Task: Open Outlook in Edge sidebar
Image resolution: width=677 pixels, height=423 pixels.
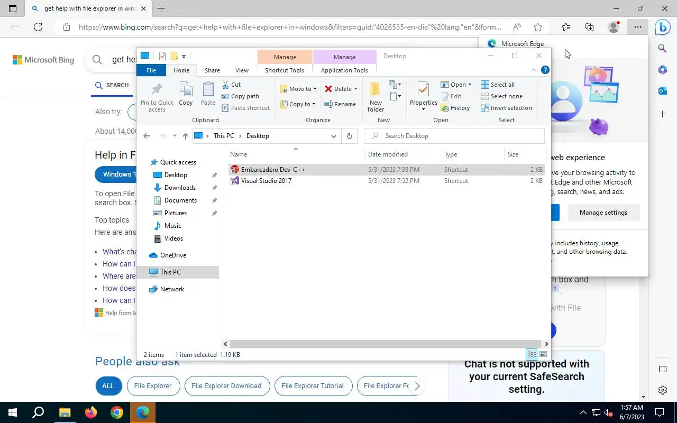Action: pyautogui.click(x=663, y=91)
